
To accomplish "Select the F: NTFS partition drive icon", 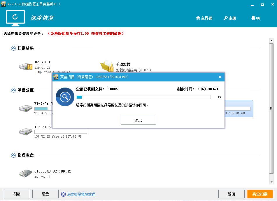I will tap(25, 131).
